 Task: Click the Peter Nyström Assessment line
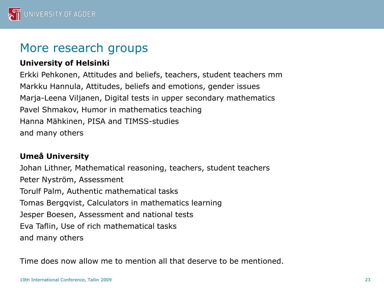72,180
